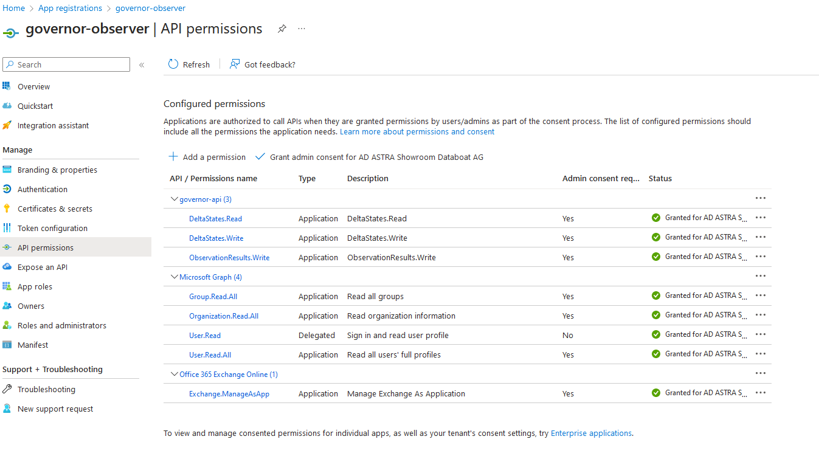
Task: Open the row options menu for Group.Read.All
Action: 760,295
